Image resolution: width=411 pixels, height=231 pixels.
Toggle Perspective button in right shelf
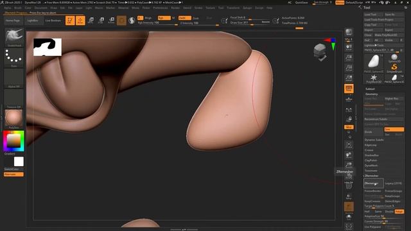click(349, 89)
